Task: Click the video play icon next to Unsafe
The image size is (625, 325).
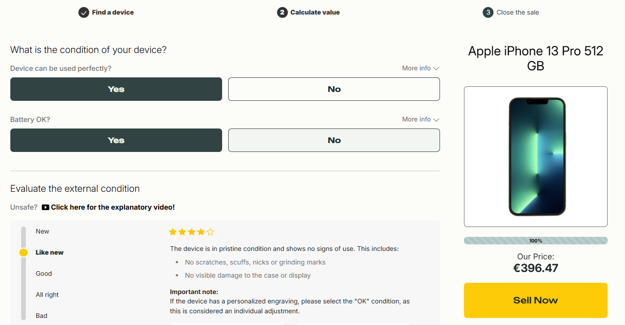Action: (46, 207)
